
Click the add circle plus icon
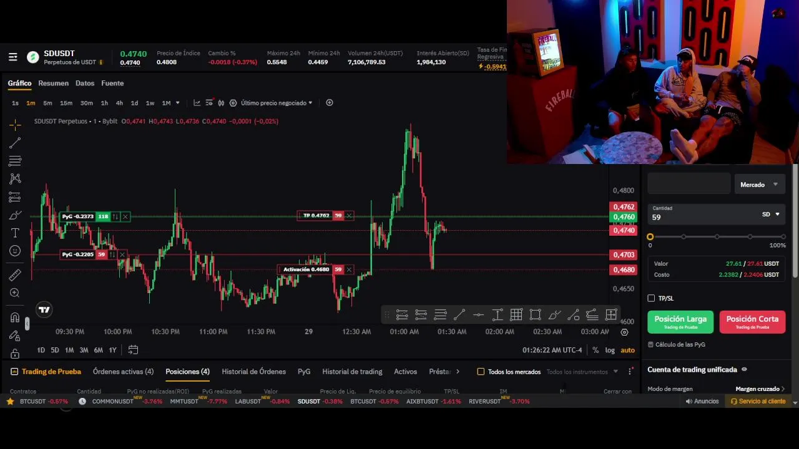pos(330,103)
